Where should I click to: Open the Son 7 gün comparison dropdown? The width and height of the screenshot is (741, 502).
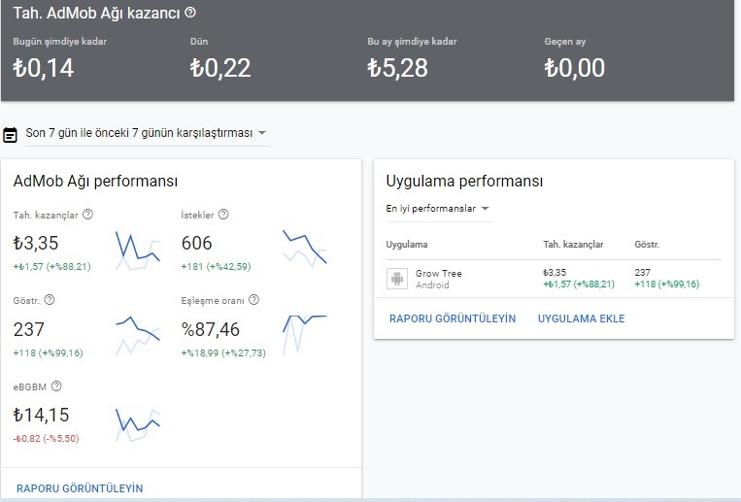[x=148, y=133]
